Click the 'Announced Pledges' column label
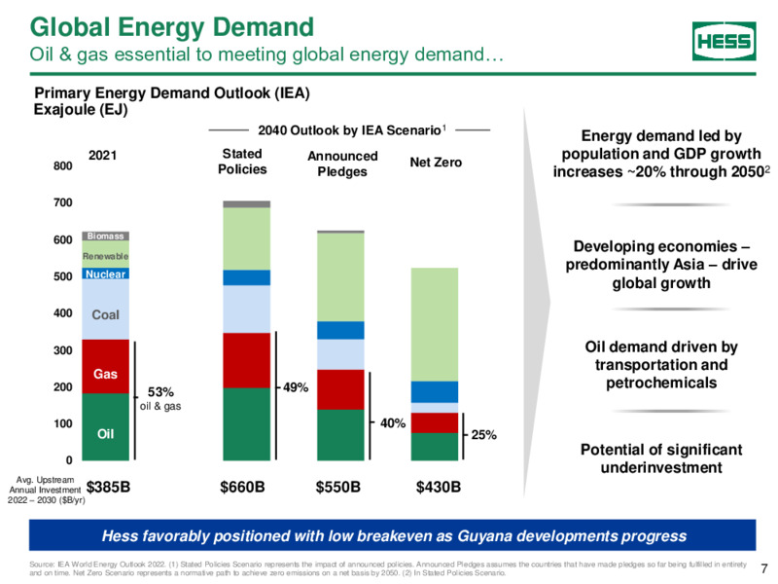Viewport: 778px width, 584px height. coord(342,164)
